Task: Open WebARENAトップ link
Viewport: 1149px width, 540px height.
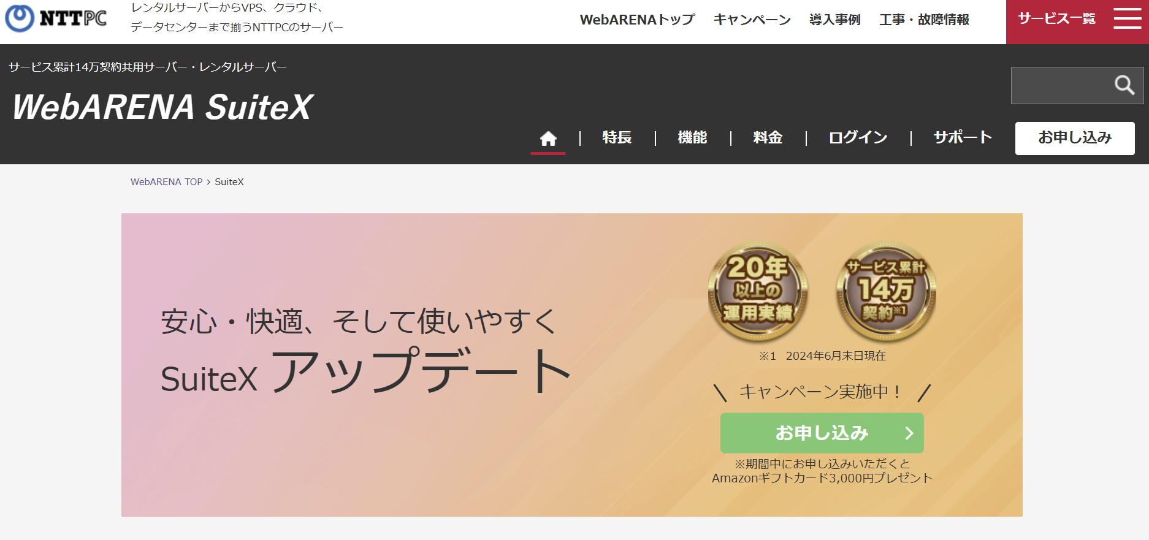Action: click(637, 20)
